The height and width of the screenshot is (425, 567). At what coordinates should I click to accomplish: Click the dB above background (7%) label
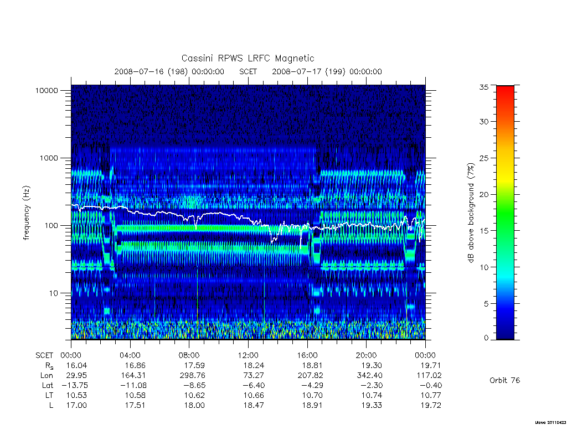pos(471,212)
